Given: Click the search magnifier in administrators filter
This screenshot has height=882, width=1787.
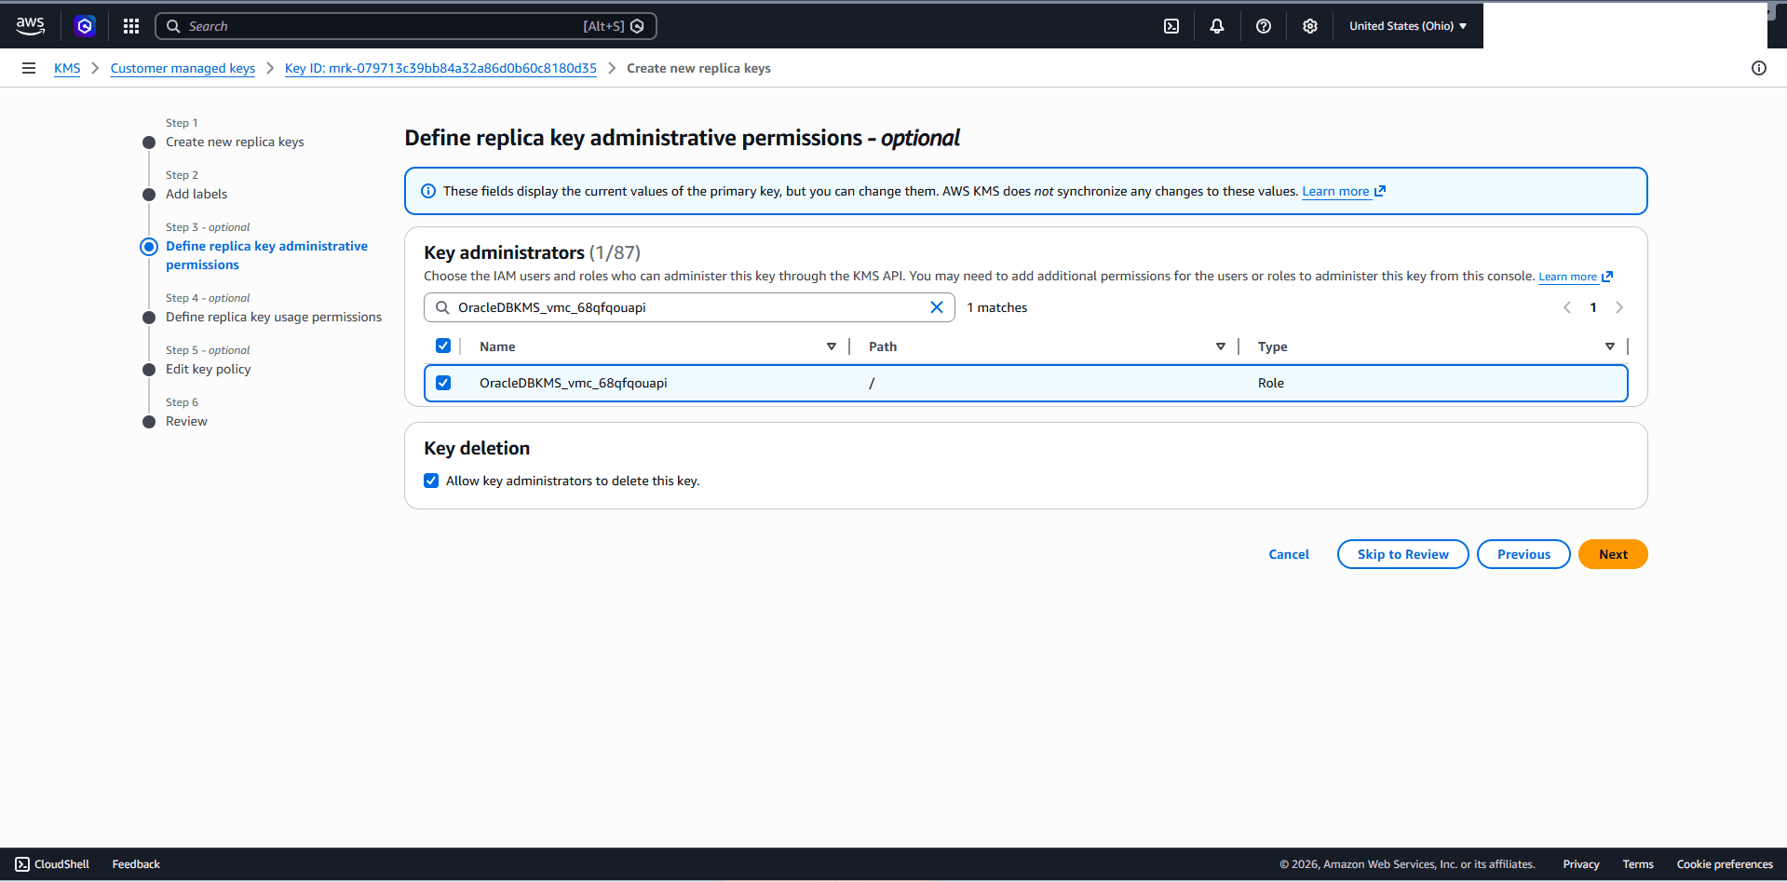Looking at the screenshot, I should (x=442, y=307).
